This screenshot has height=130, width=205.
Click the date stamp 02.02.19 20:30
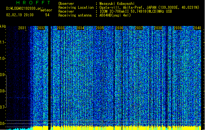click(20, 15)
